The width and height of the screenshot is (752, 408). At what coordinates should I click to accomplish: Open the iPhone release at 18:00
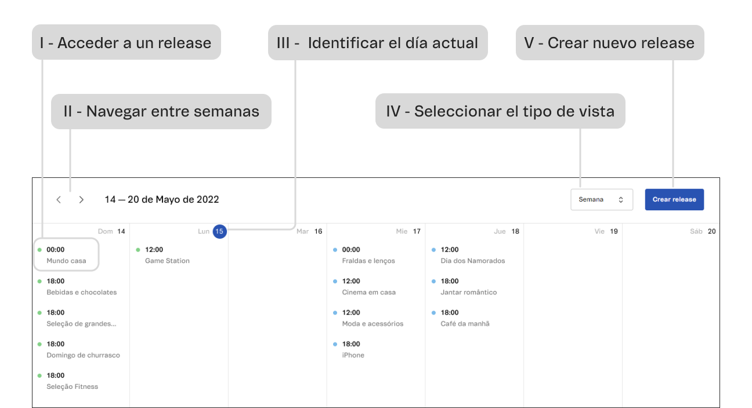coord(353,349)
